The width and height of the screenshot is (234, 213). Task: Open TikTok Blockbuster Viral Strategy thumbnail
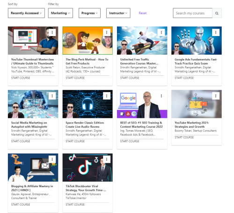point(88,168)
